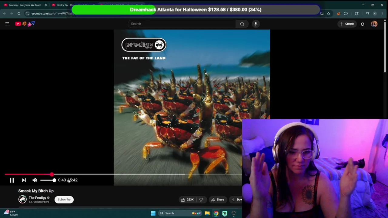Open the notifications bell
388x218 pixels.
coord(363,24)
